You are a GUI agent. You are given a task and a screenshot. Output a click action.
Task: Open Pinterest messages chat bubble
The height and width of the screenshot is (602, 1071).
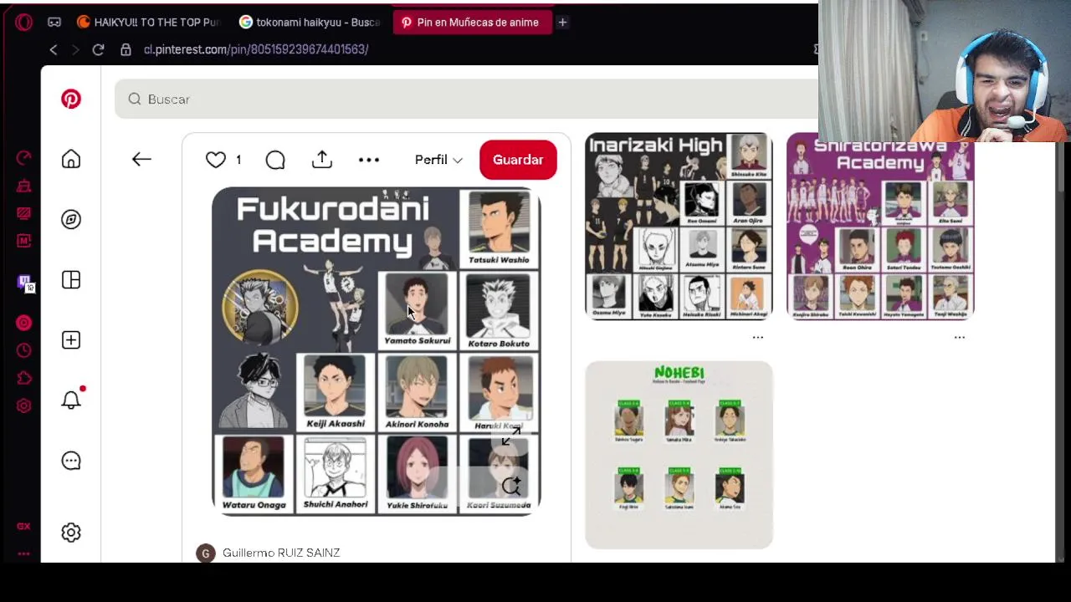pyautogui.click(x=71, y=461)
